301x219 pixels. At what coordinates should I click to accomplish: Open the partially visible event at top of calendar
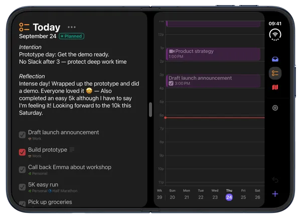click(213, 24)
